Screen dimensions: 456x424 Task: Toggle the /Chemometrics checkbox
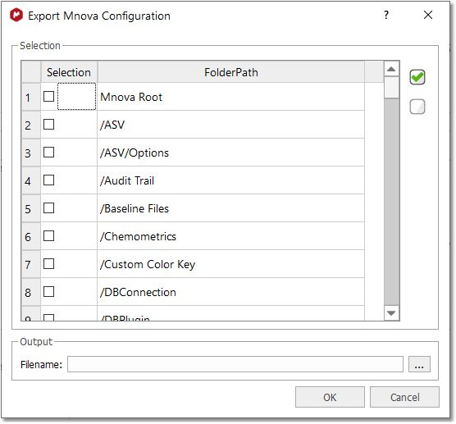coord(48,236)
